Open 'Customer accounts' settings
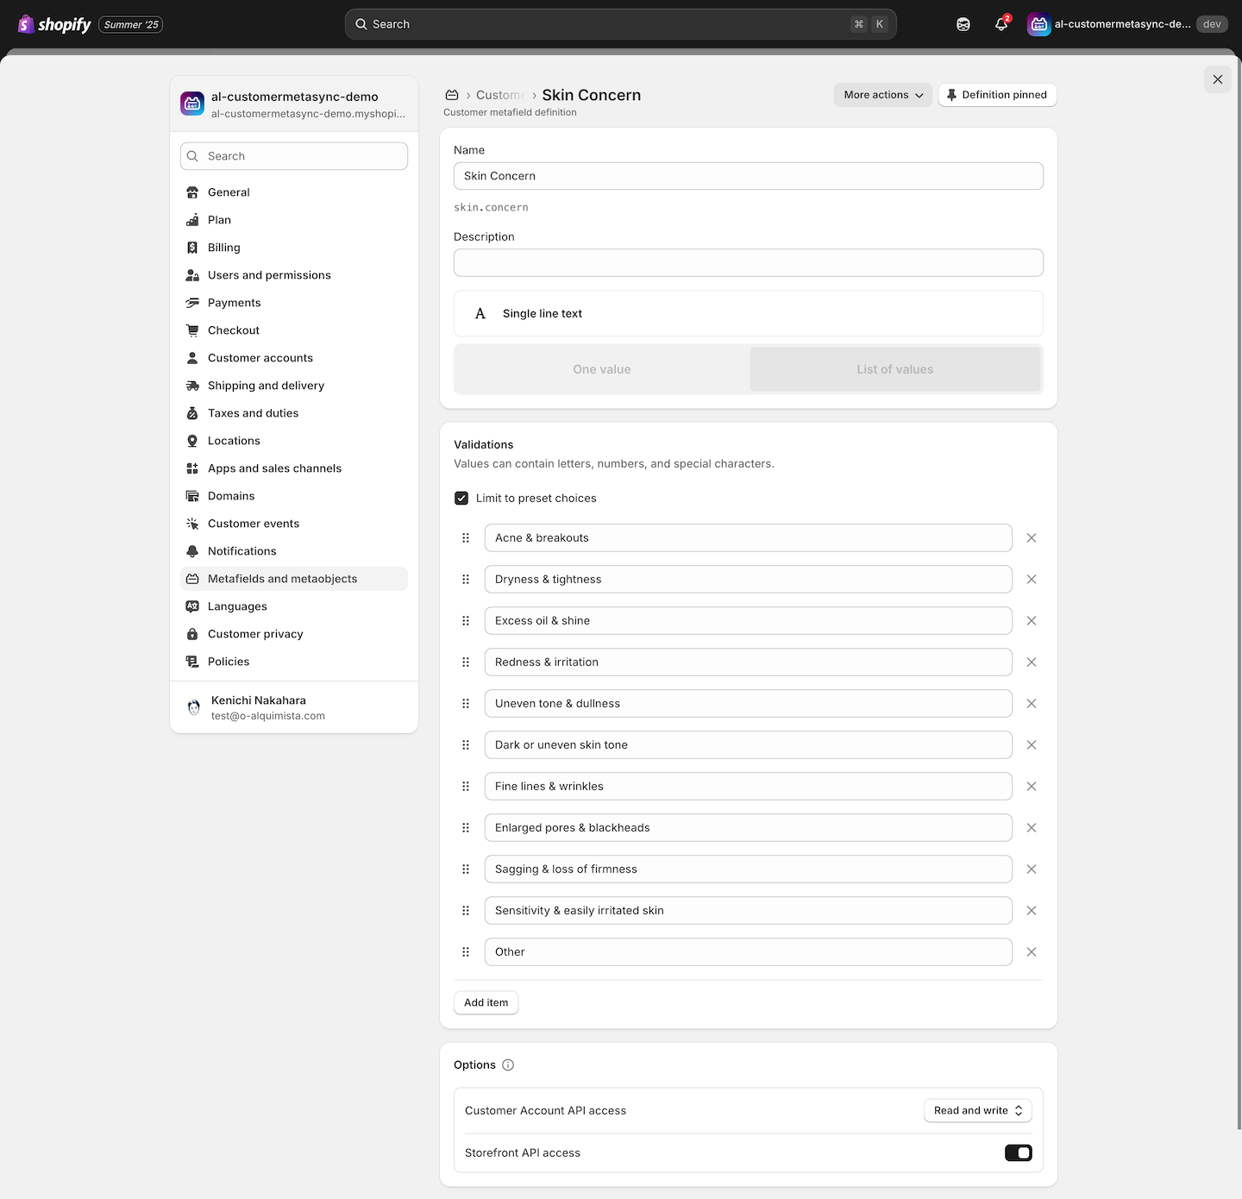The height and width of the screenshot is (1199, 1242). pyautogui.click(x=260, y=358)
